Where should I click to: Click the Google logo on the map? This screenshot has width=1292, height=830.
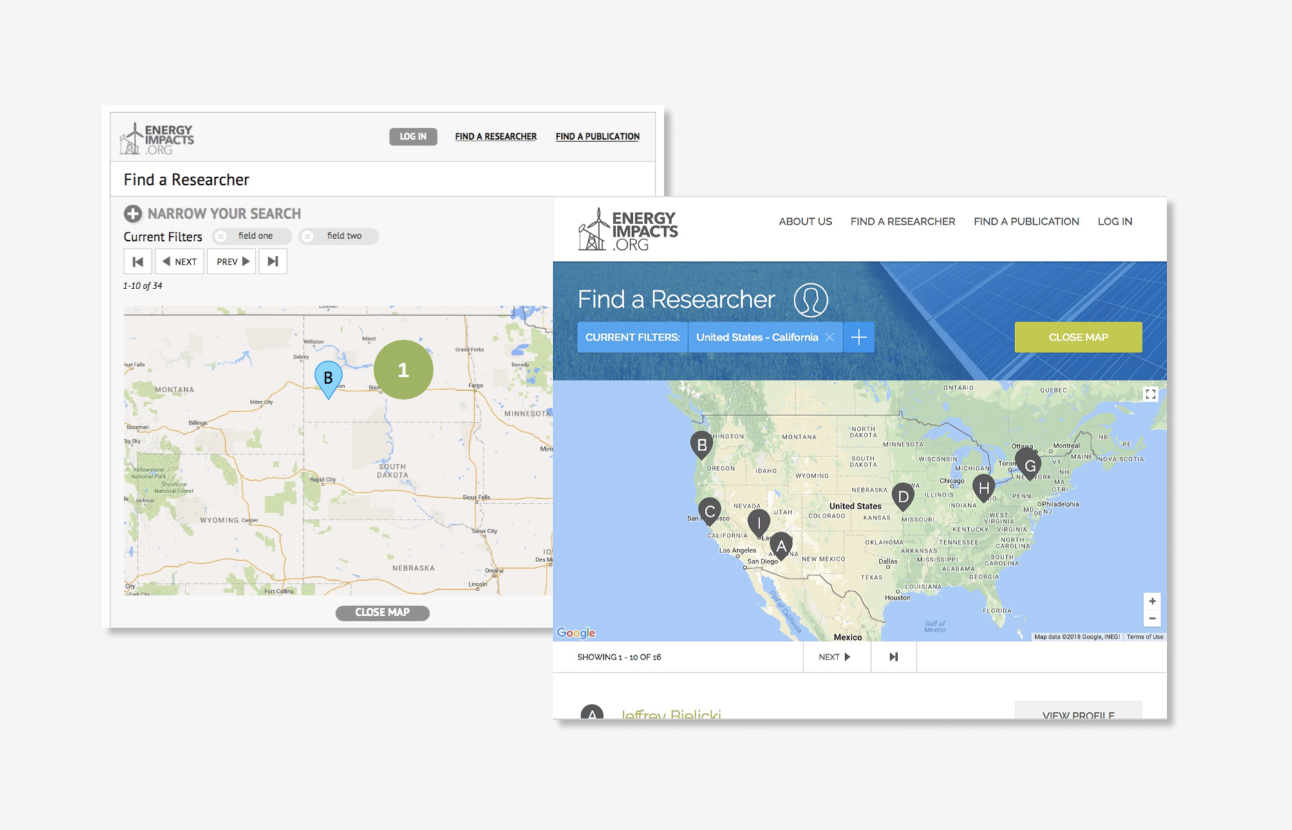[x=576, y=633]
